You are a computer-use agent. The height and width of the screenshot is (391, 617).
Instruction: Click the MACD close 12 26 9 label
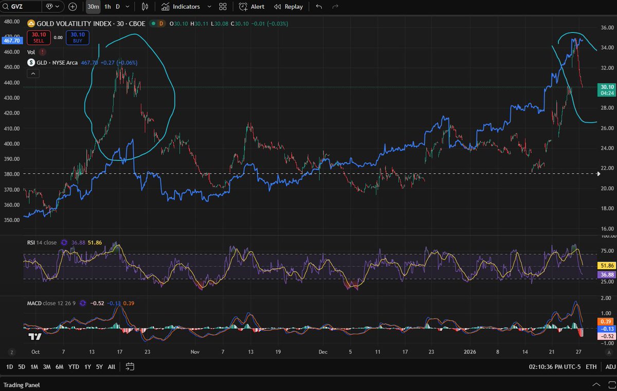pos(51,303)
